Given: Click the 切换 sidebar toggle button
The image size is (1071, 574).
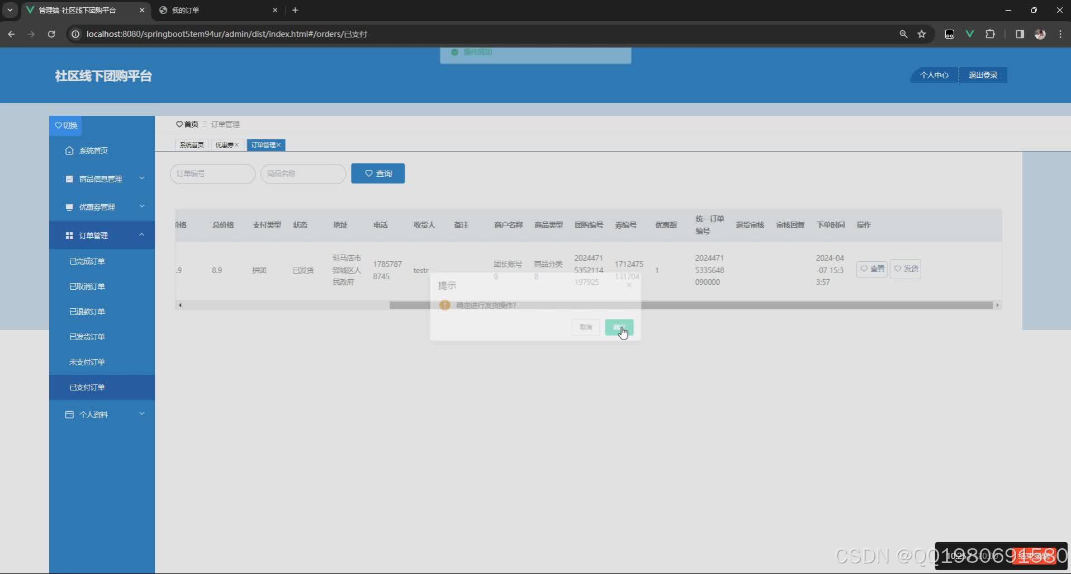Looking at the screenshot, I should 65,125.
